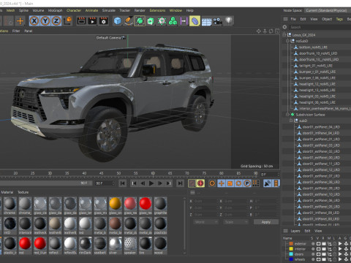The image size is (351, 263).
Task: Toggle visibility dot for exterior layer
Action: (313, 243)
